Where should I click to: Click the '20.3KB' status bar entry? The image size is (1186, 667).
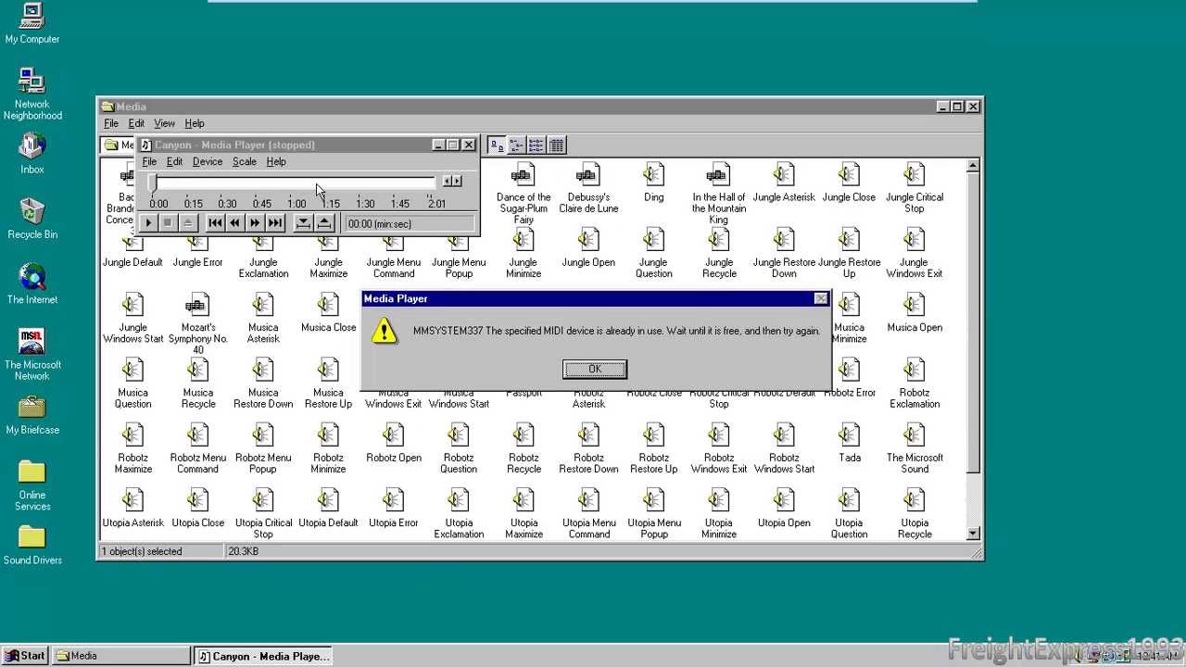click(244, 551)
